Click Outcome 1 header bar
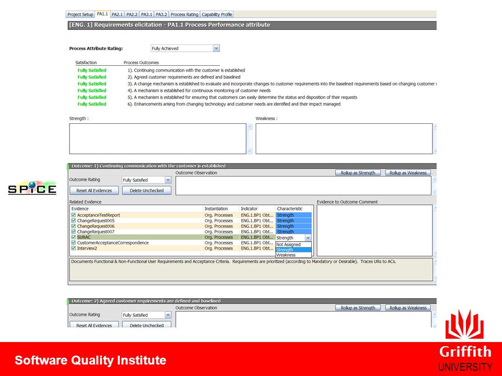 click(x=252, y=166)
